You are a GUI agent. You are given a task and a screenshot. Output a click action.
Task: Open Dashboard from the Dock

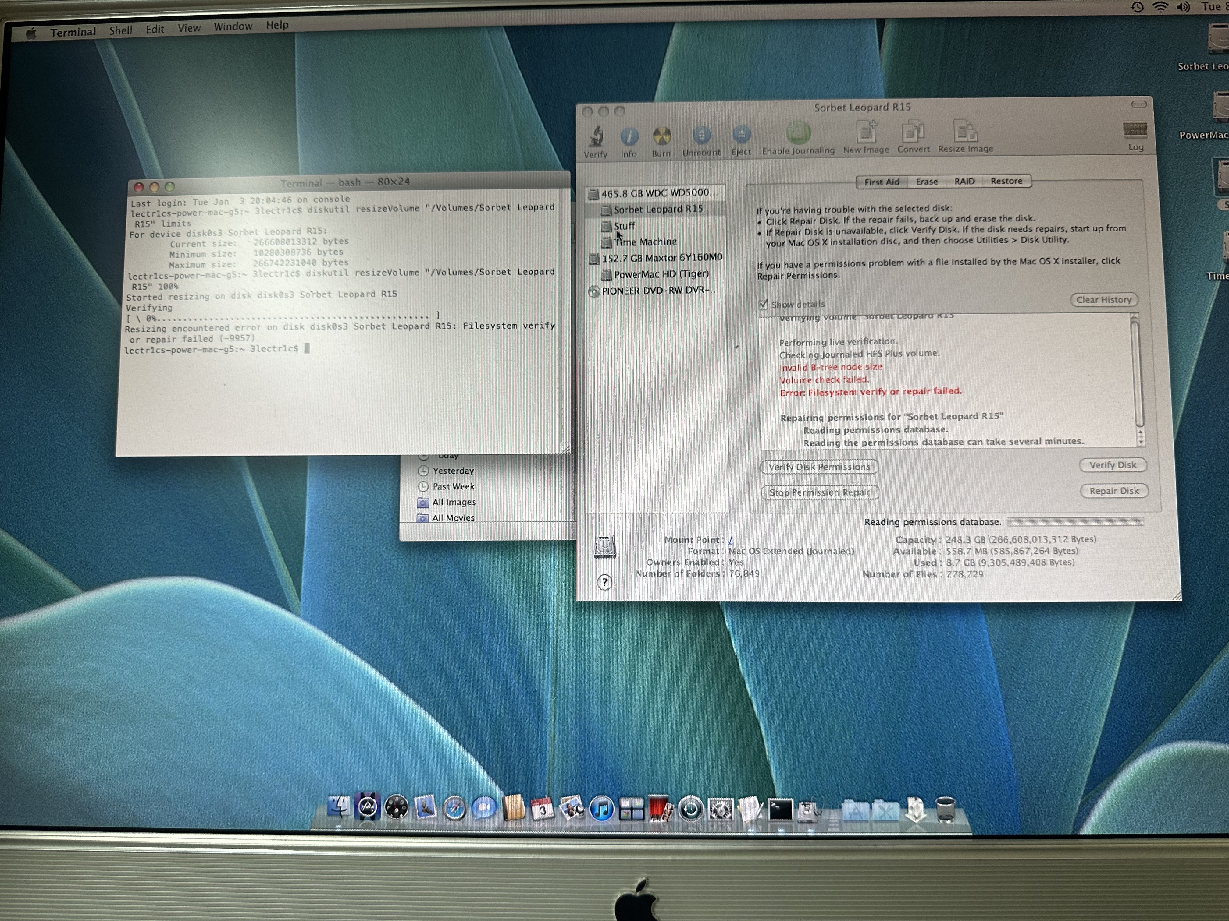coord(396,808)
